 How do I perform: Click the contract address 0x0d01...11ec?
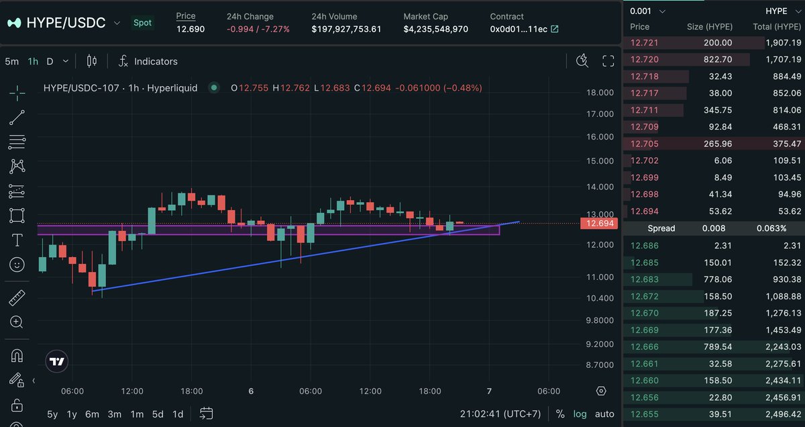click(519, 29)
